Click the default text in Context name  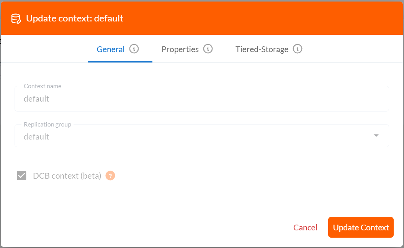point(36,99)
